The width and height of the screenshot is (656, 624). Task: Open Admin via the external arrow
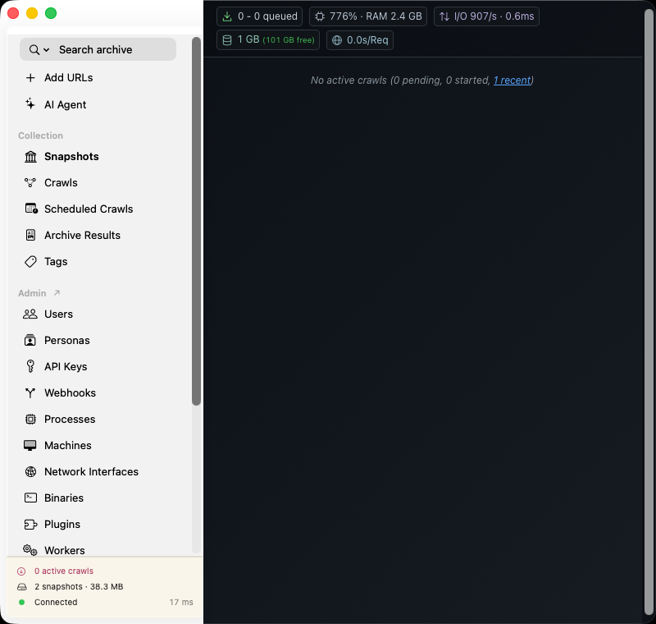[x=57, y=293]
